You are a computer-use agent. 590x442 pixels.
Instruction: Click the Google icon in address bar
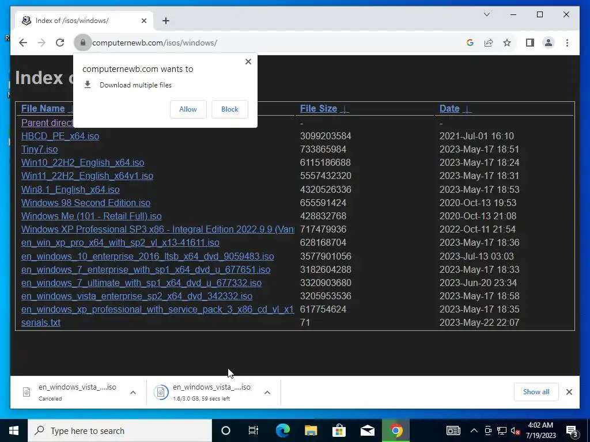tap(470, 43)
